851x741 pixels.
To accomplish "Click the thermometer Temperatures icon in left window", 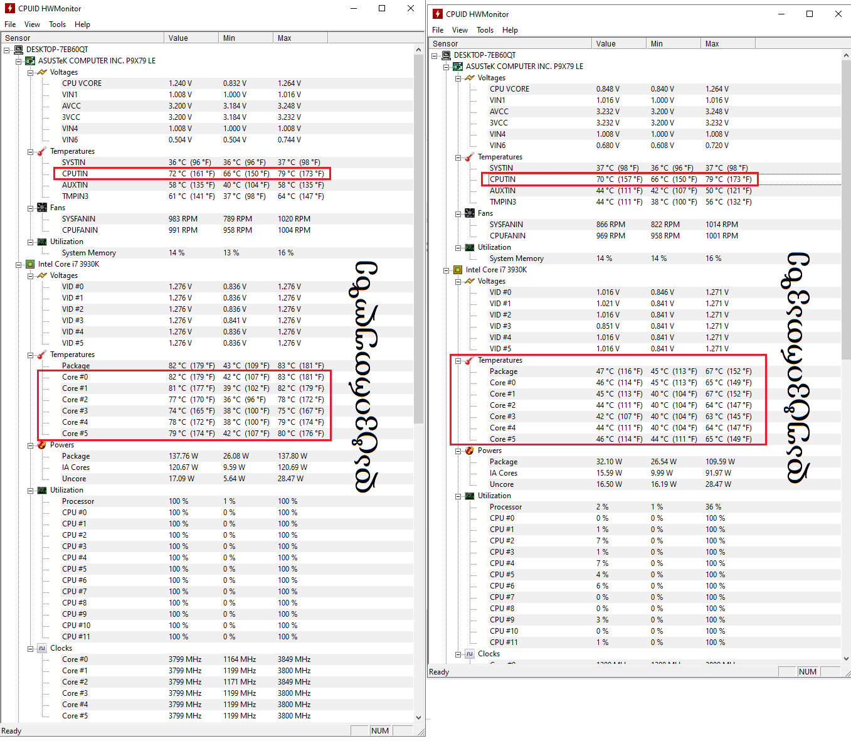I will tap(42, 151).
